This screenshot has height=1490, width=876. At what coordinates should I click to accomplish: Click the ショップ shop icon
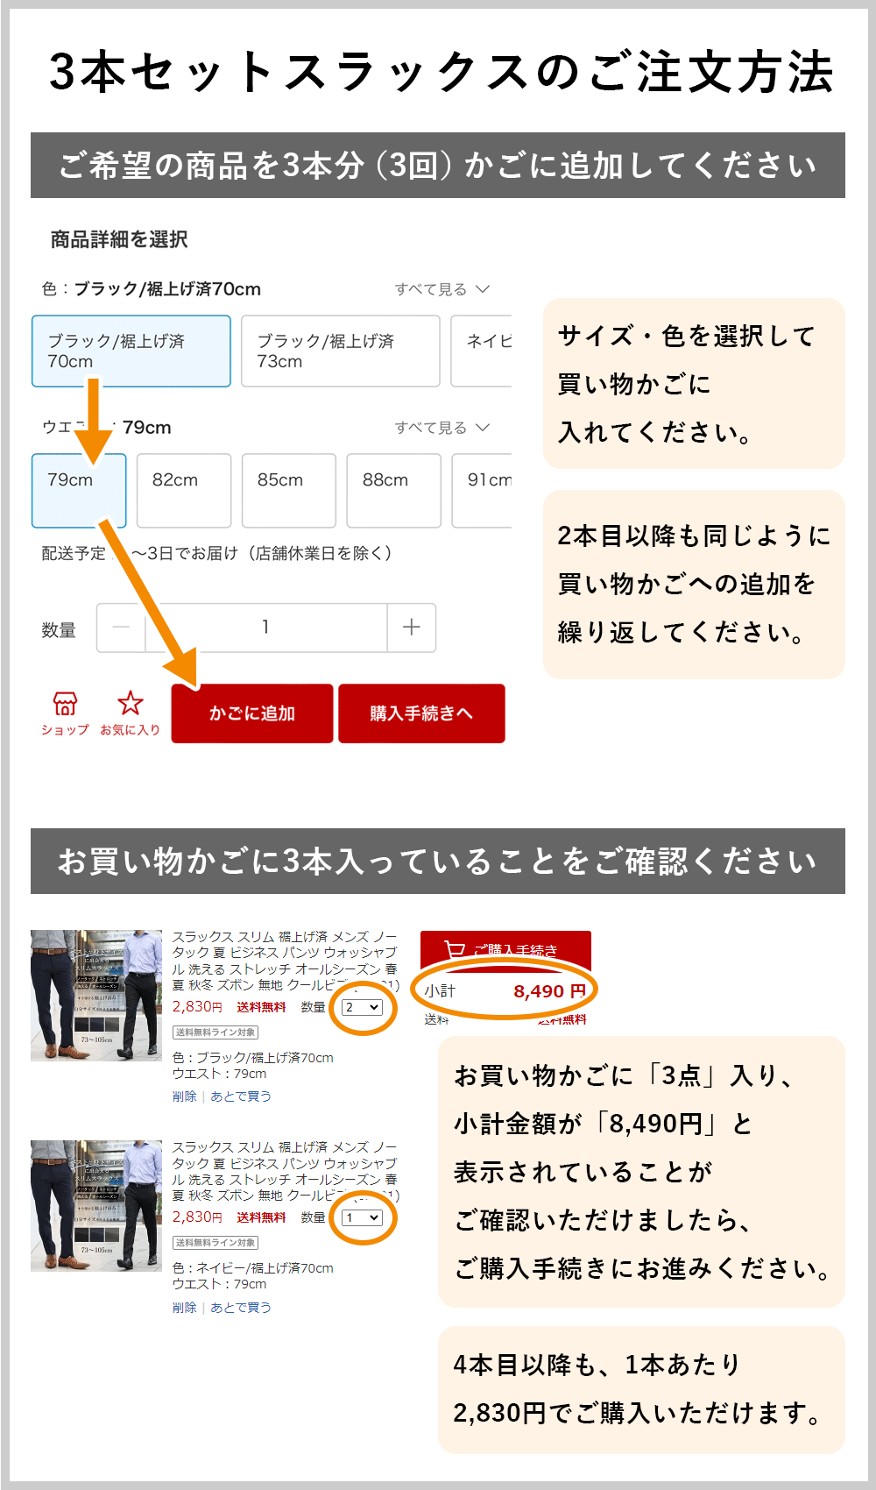[x=65, y=703]
